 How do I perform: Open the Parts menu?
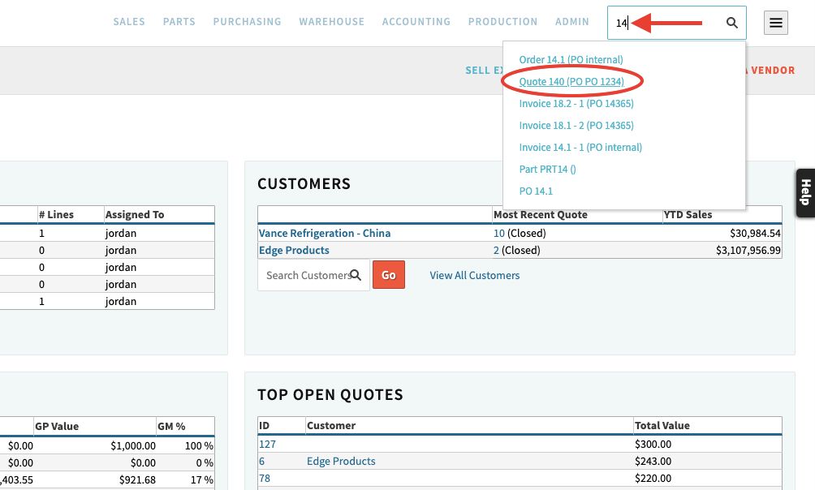[x=179, y=22]
